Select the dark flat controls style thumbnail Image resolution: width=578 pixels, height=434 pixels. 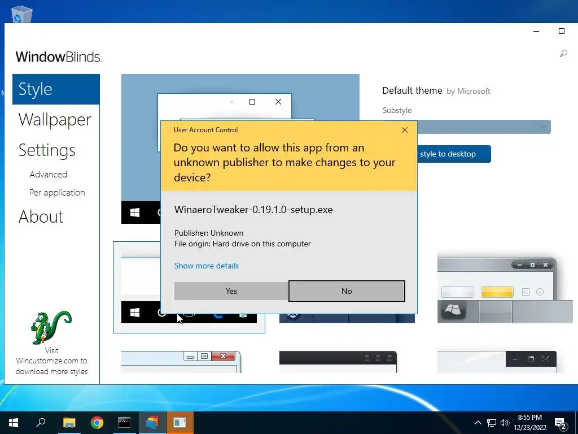click(497, 362)
